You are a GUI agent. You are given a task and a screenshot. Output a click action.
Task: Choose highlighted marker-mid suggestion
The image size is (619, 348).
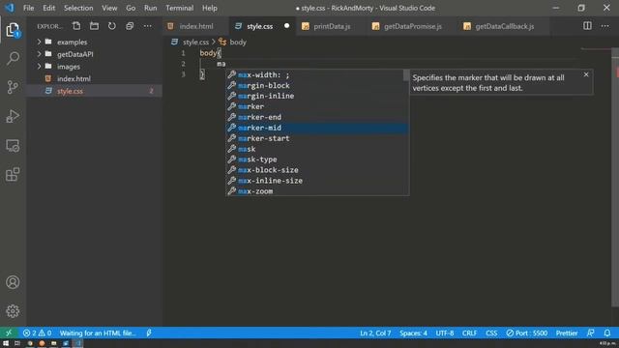[316, 128]
